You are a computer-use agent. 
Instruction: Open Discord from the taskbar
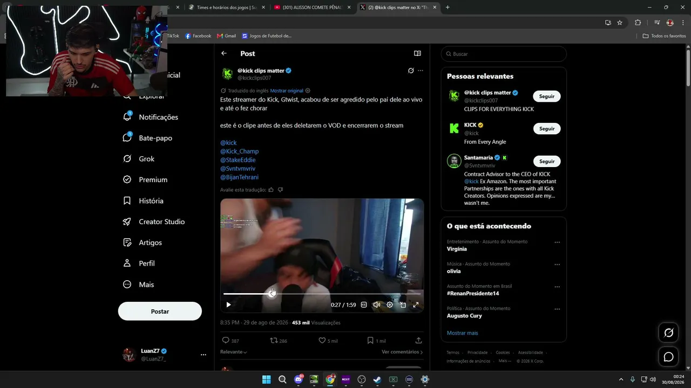[299, 379]
